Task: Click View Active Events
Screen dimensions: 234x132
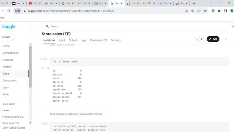Action: point(14,128)
